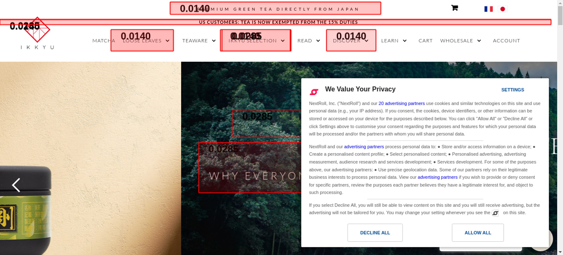Click the tea canister product image
This screenshot has height=255, width=563.
pos(25,211)
